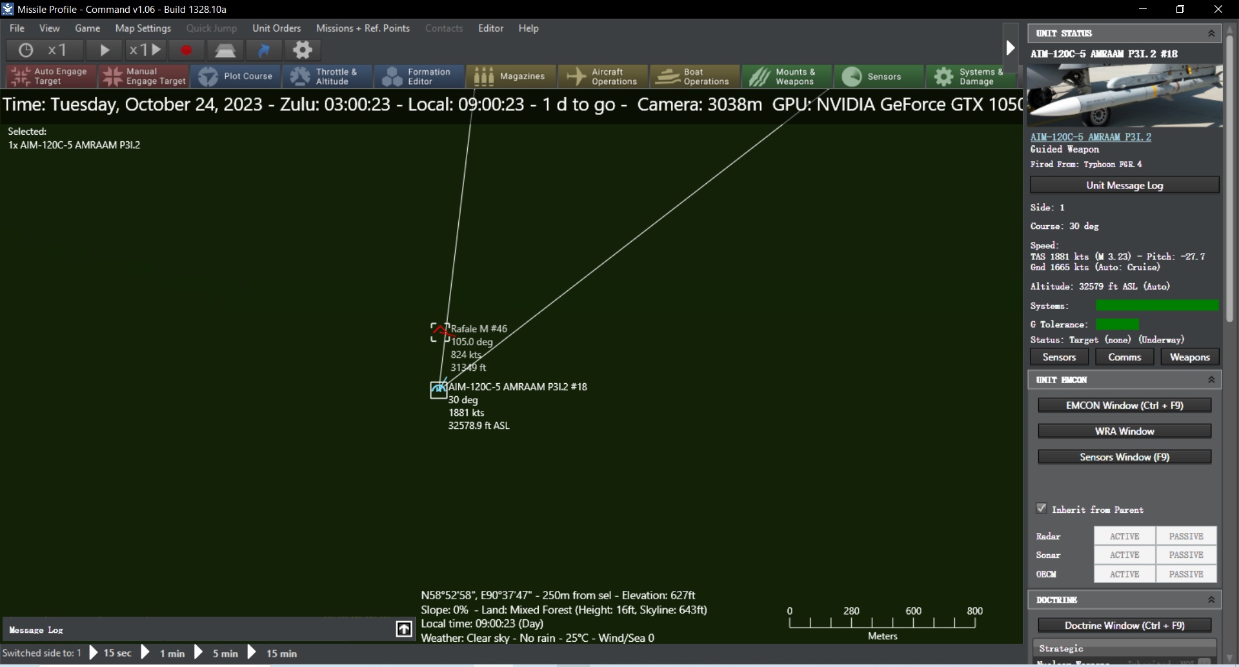Viewport: 1239px width, 667px height.
Task: Set Sonar to PASSIVE
Action: pos(1186,555)
